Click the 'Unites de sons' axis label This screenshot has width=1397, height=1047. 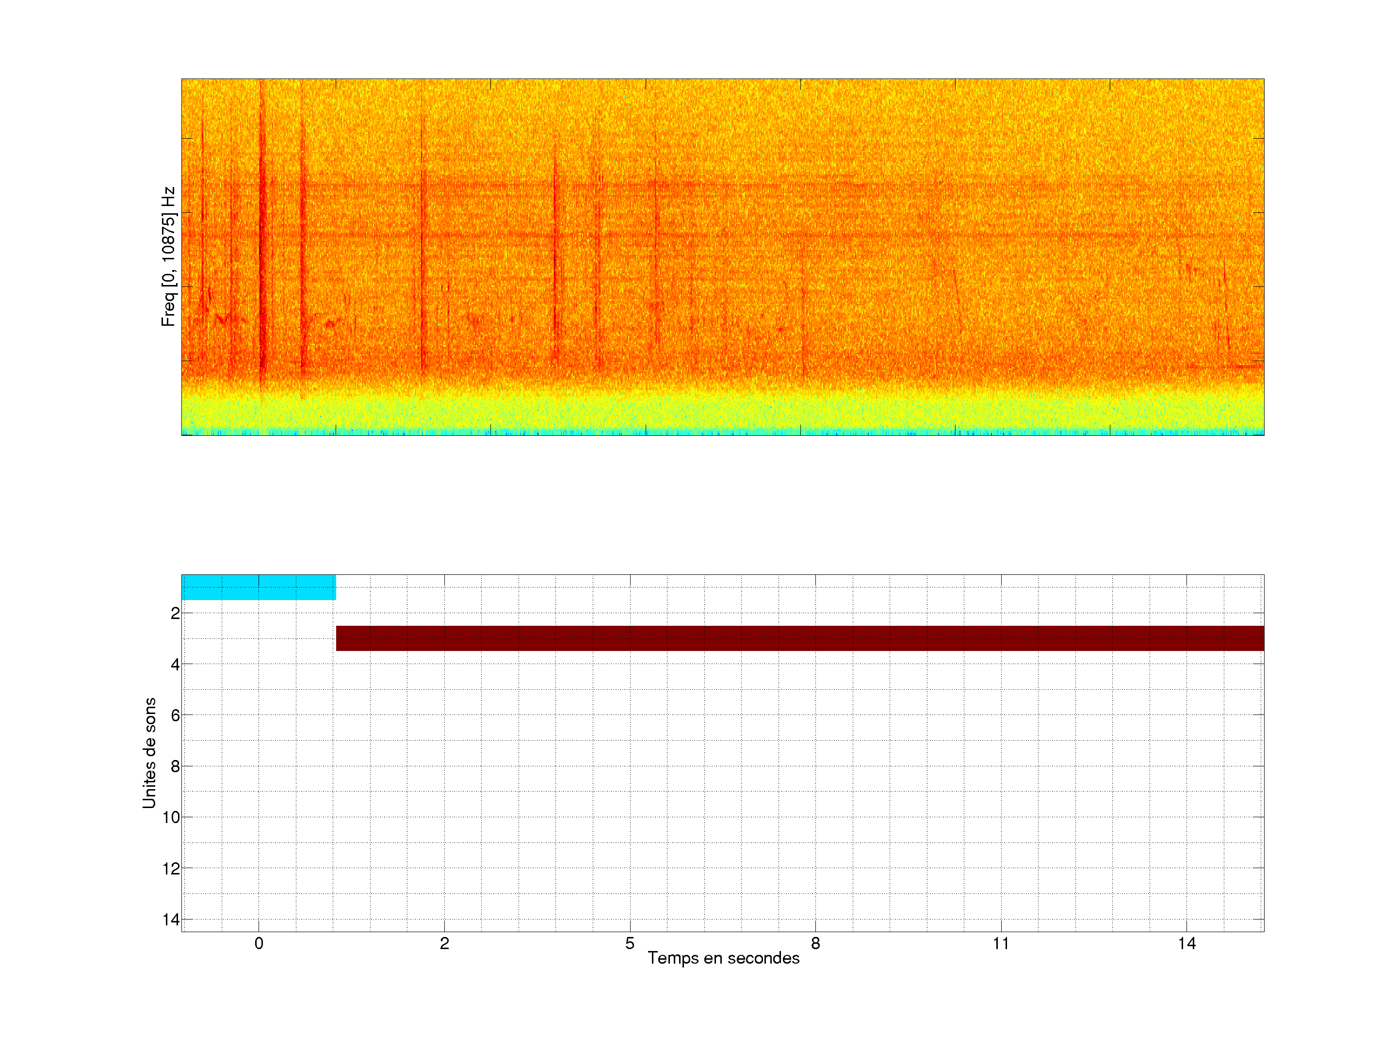[x=149, y=753]
